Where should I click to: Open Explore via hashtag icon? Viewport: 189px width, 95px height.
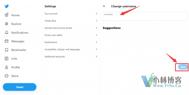click(x=7, y=24)
